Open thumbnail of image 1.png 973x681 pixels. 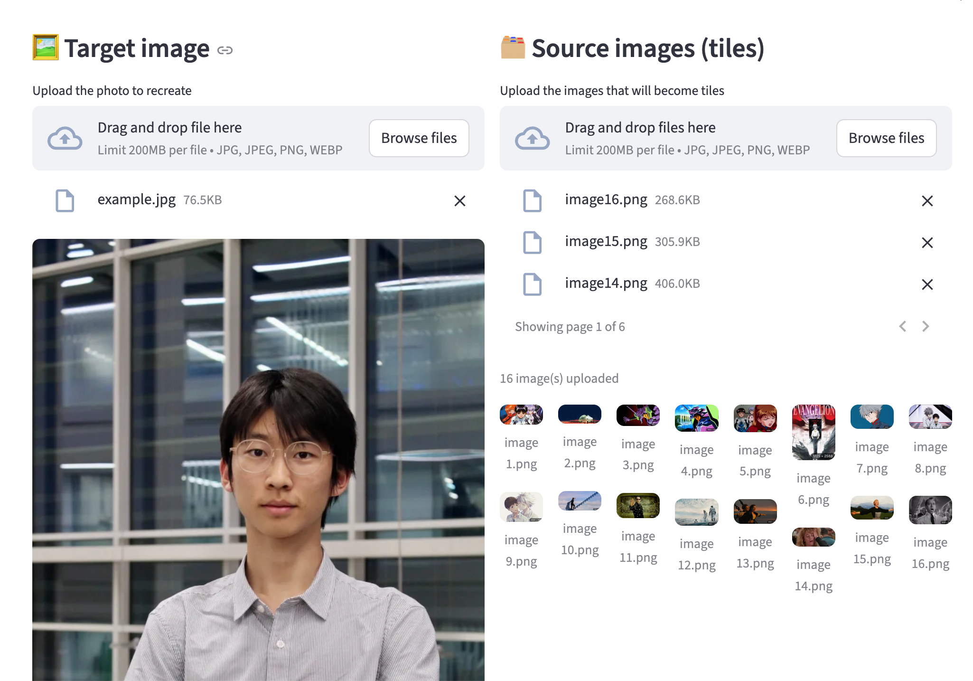tap(521, 415)
